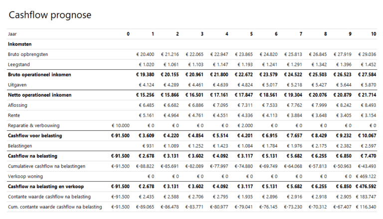Click Reparatie & verbouwing value '€ 2.000'
This screenshot has width=383, height=219.
tap(245, 126)
